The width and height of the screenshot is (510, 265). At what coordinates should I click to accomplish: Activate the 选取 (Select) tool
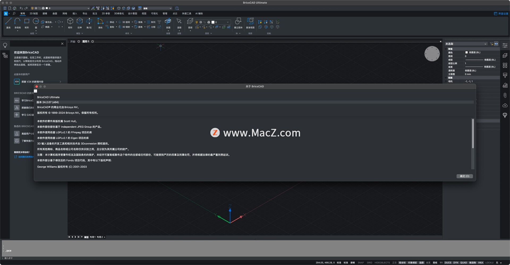tap(179, 23)
